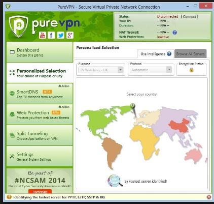Open PureVPN Twitter page icon
This screenshot has width=214, height=204.
click(x=60, y=35)
